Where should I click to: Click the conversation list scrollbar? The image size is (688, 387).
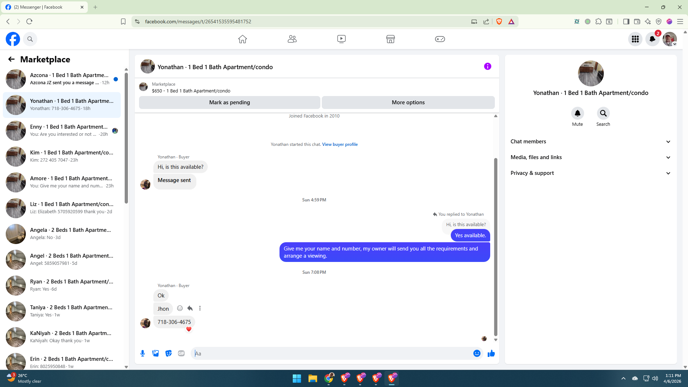click(126, 138)
